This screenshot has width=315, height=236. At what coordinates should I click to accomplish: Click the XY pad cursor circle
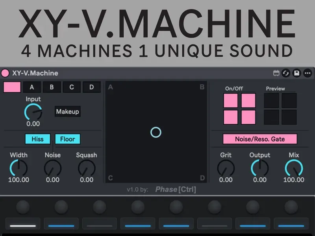(x=156, y=132)
